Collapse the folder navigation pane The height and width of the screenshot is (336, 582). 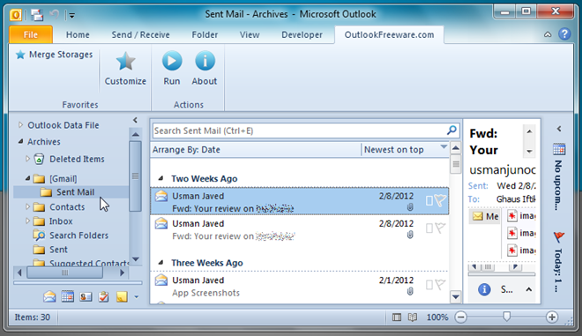[135, 120]
